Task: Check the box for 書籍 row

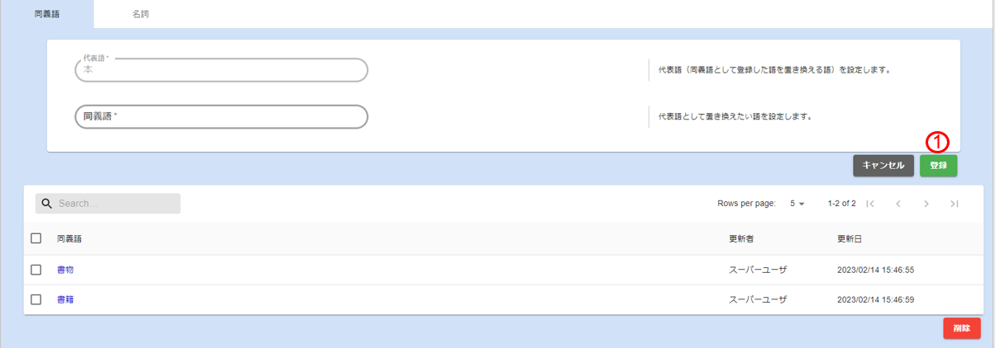Action: [36, 299]
